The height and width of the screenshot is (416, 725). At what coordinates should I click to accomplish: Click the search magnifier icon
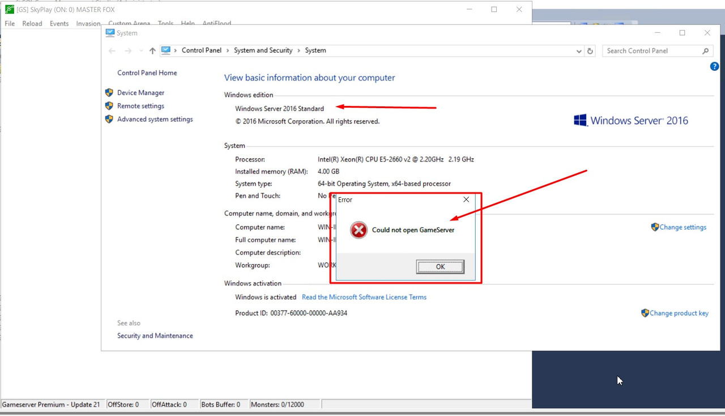coord(705,51)
